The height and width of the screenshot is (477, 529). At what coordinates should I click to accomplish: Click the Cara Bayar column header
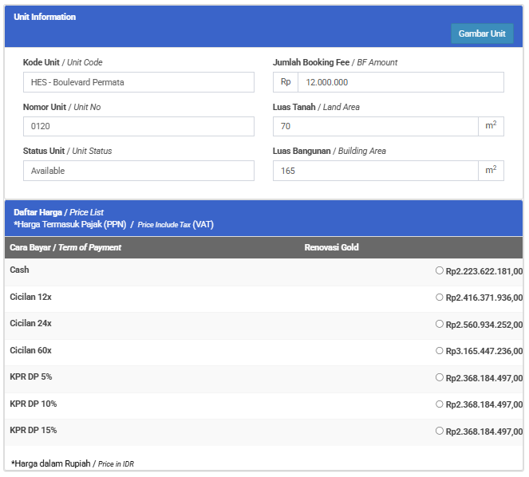[x=65, y=247]
